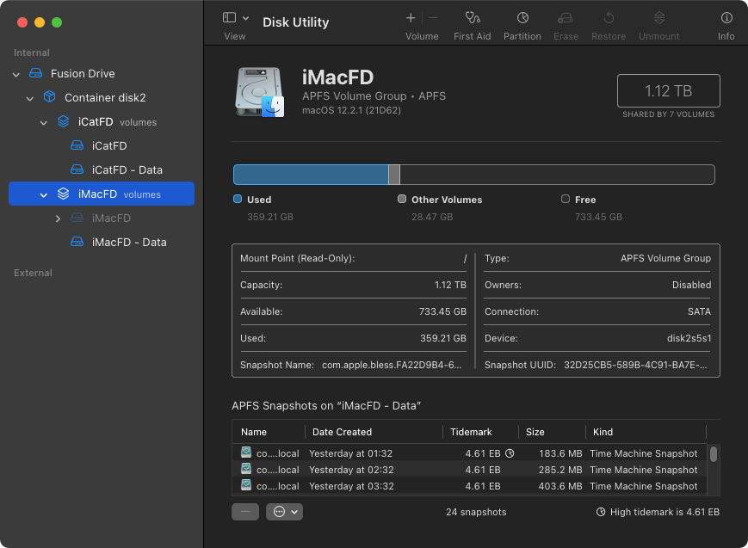Click the green zoom window button
Viewport: 748px width, 548px height.
pyautogui.click(x=57, y=22)
